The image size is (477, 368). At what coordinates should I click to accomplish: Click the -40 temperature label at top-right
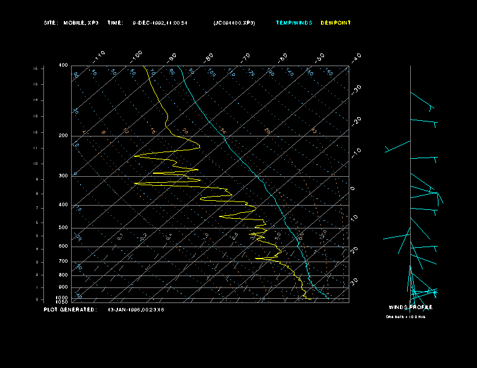[x=356, y=57]
